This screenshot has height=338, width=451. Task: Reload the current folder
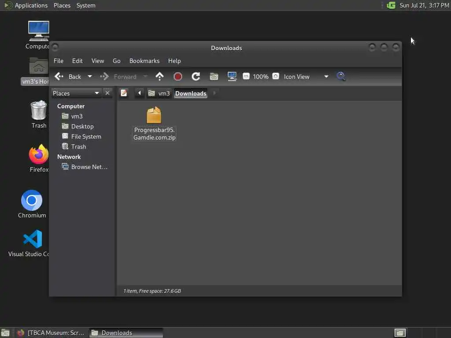pyautogui.click(x=196, y=77)
